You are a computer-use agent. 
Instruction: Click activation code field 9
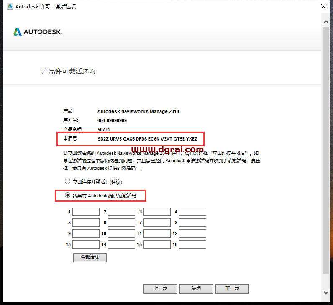click(x=86, y=233)
